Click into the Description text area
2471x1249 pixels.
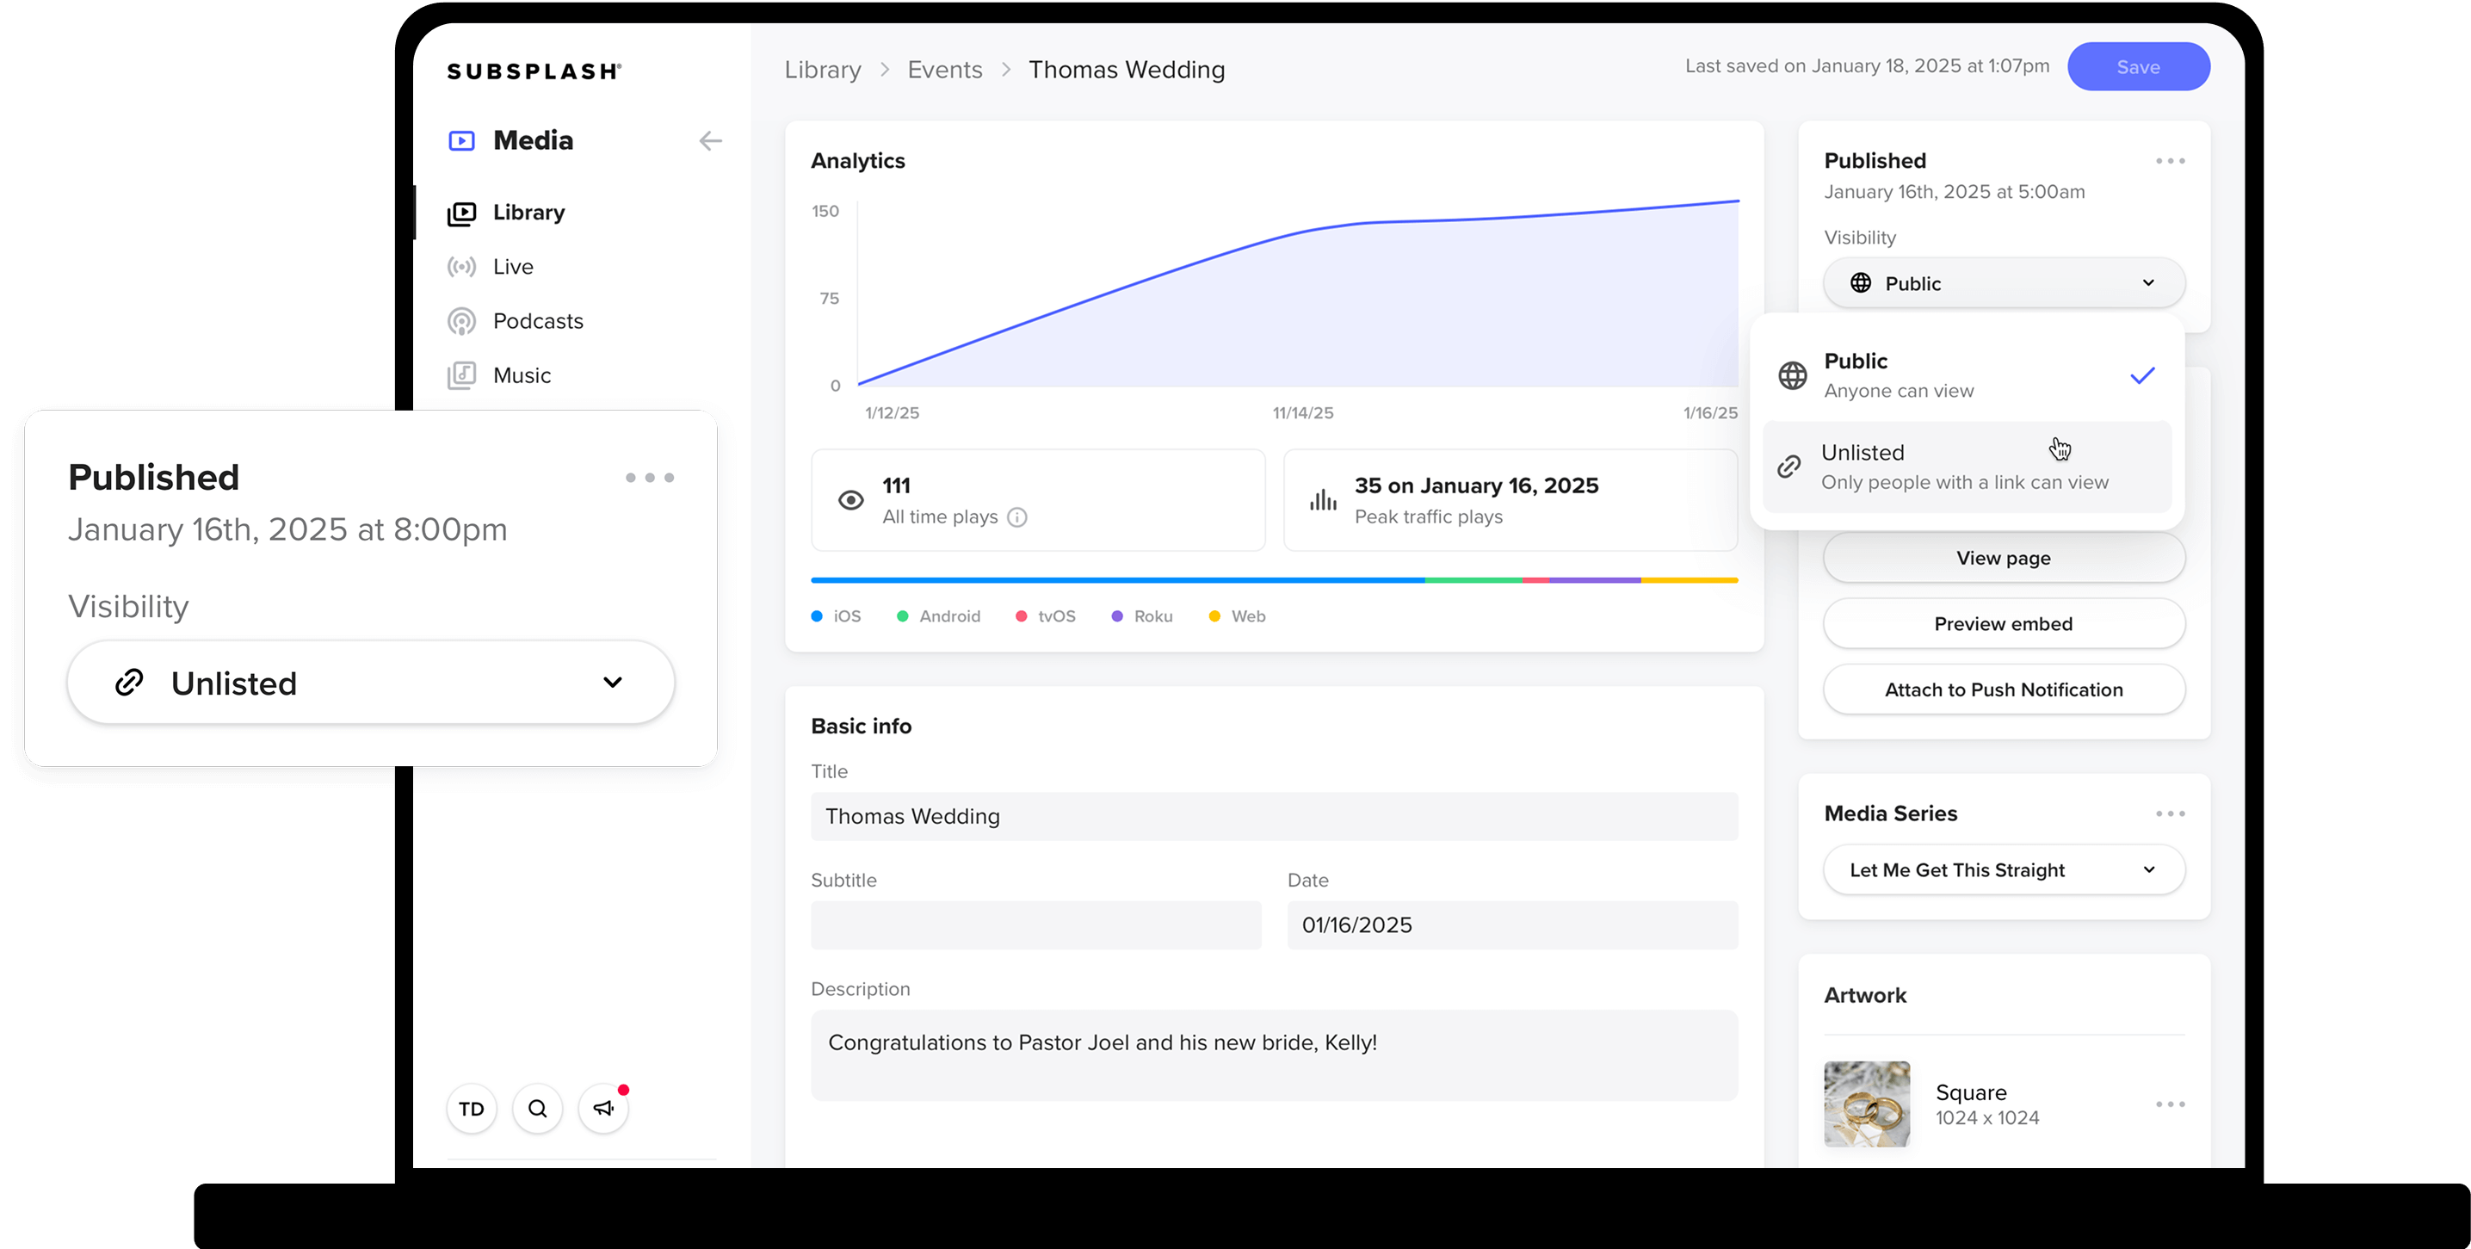(1274, 1055)
